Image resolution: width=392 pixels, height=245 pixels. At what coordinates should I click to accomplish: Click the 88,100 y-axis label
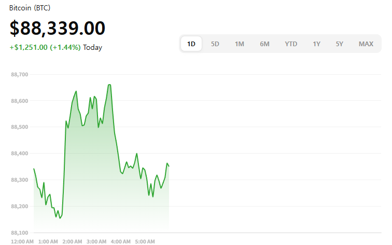(x=20, y=233)
